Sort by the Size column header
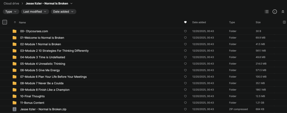This screenshot has width=287, height=113. pos(258,22)
